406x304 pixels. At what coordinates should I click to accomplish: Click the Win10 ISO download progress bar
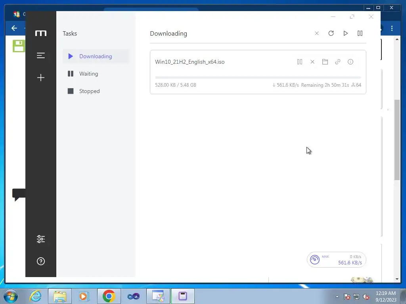click(258, 78)
